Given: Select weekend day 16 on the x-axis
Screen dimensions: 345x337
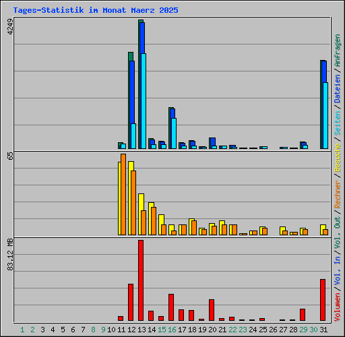Looking at the screenshot, I should tap(172, 330).
